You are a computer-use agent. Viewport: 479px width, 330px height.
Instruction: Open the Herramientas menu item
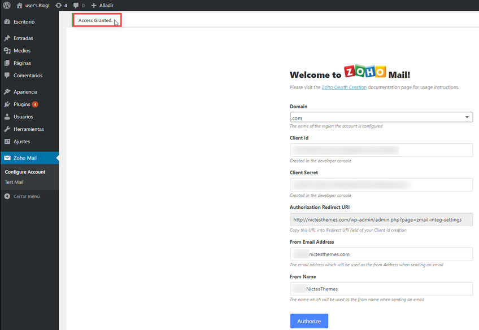coord(29,129)
